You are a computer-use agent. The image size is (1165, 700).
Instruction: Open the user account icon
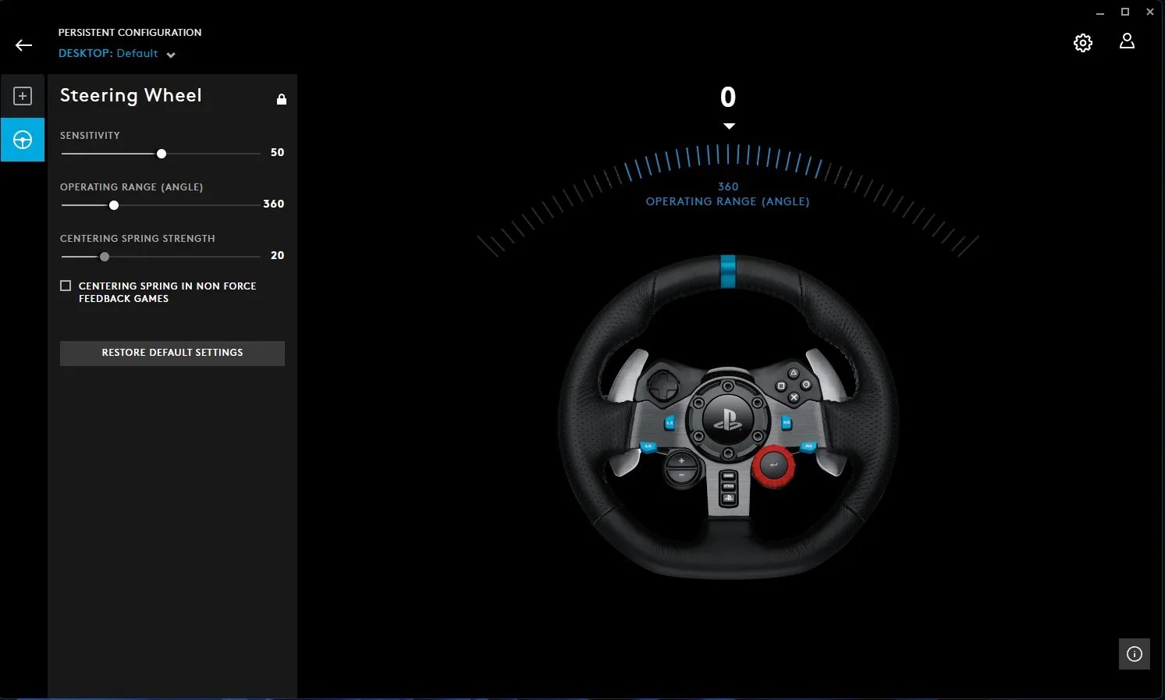(x=1127, y=41)
